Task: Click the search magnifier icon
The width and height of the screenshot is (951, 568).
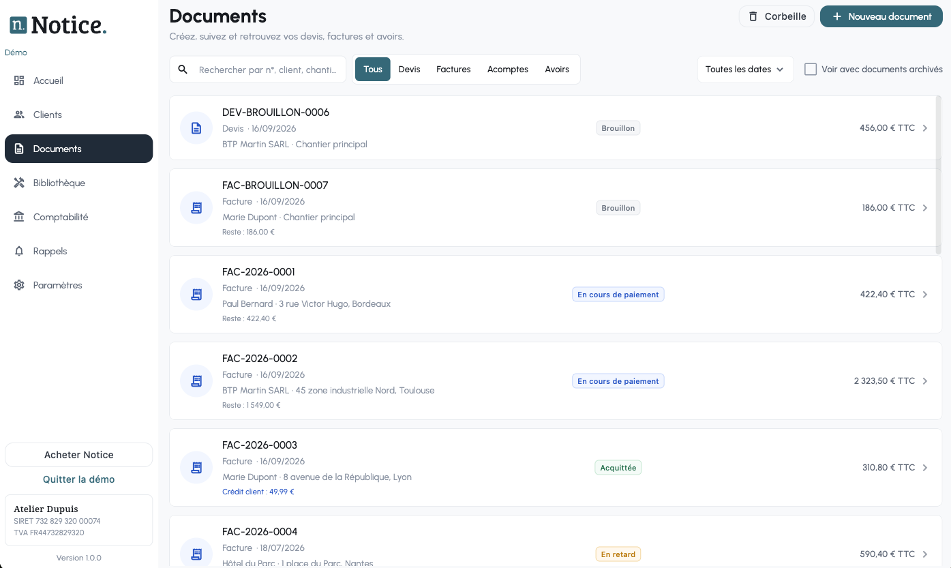Action: [183, 70]
